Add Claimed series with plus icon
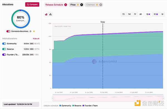 [101, 5]
